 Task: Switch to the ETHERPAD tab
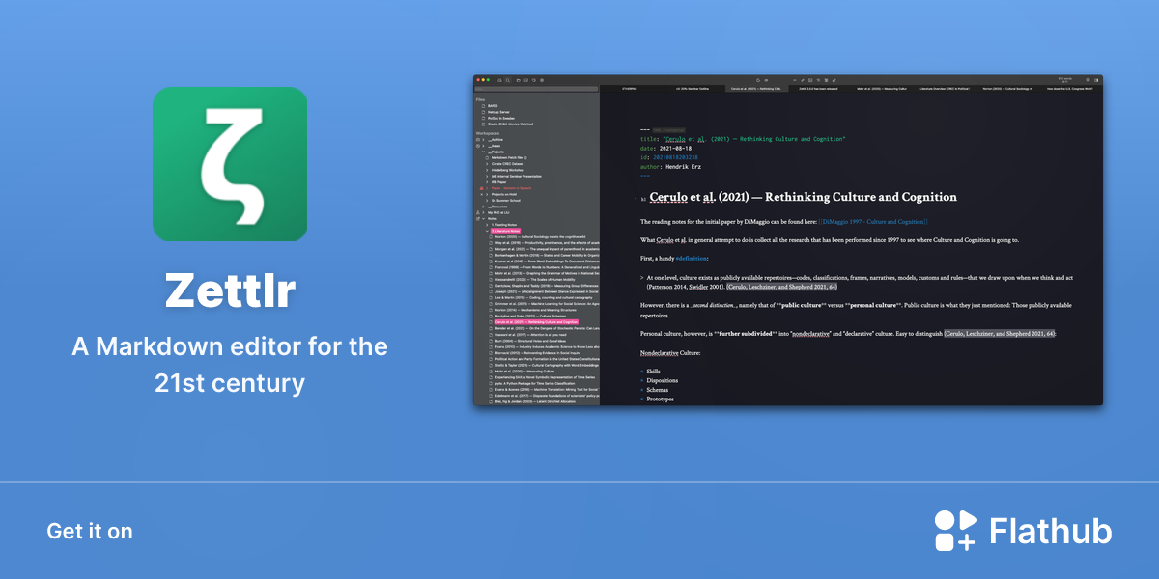pos(630,89)
